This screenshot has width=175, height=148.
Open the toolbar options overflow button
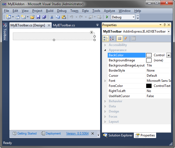click(x=138, y=17)
